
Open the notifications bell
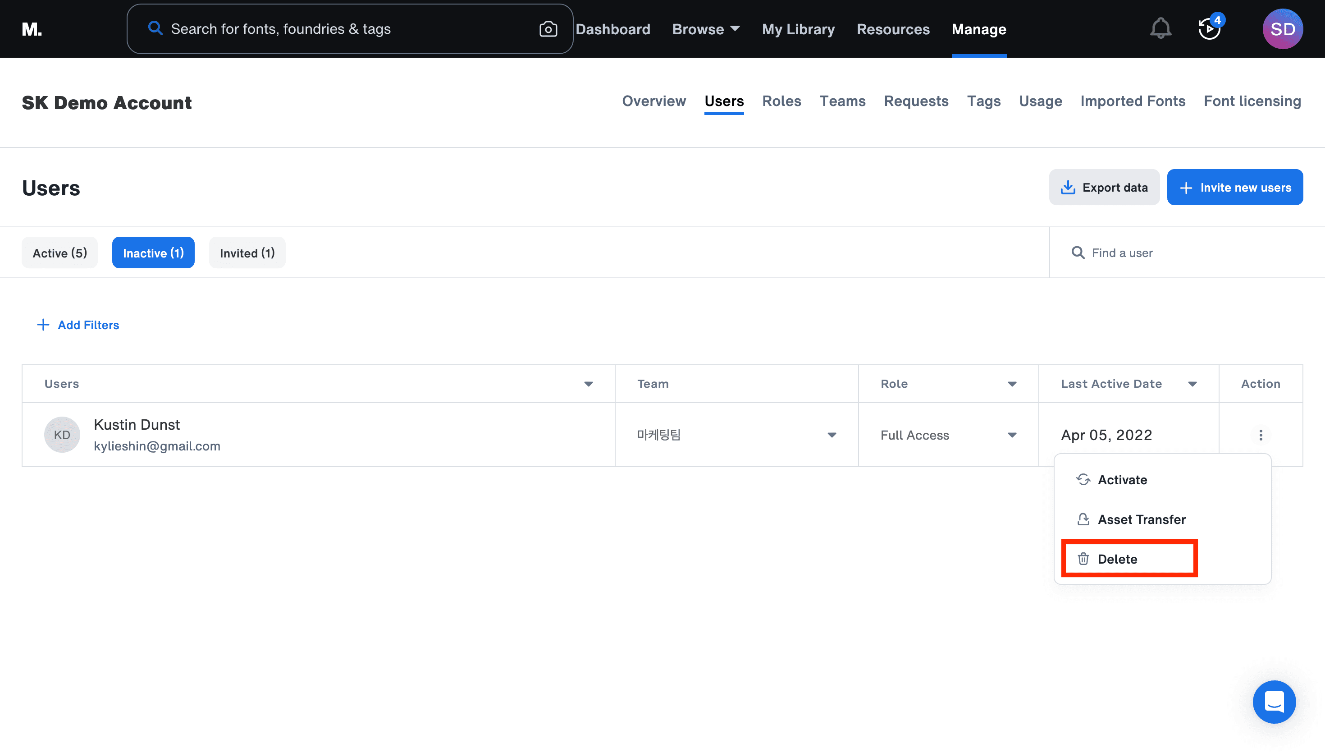pyautogui.click(x=1160, y=29)
